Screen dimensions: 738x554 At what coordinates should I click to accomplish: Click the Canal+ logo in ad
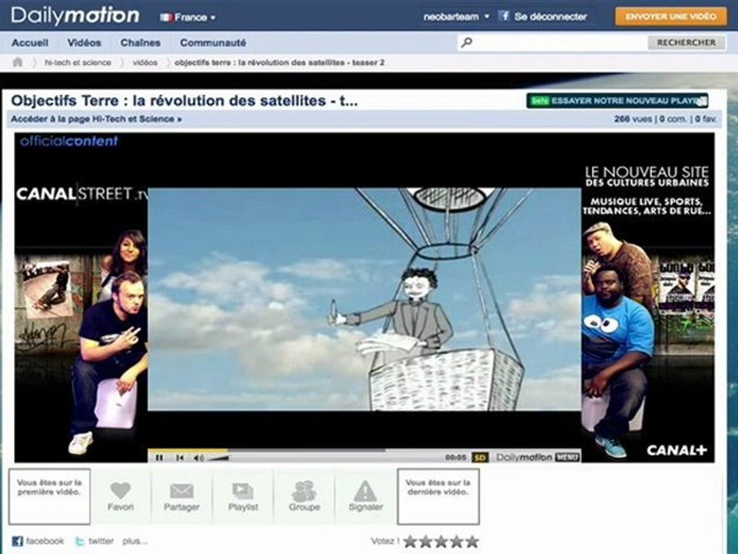[x=676, y=450]
